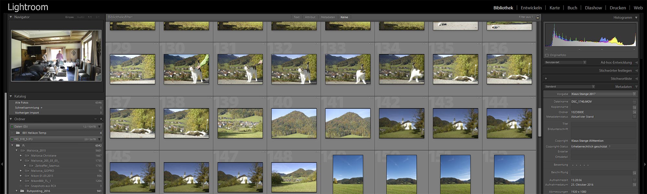Select Alle Fotos in the catalog

[x=22, y=102]
